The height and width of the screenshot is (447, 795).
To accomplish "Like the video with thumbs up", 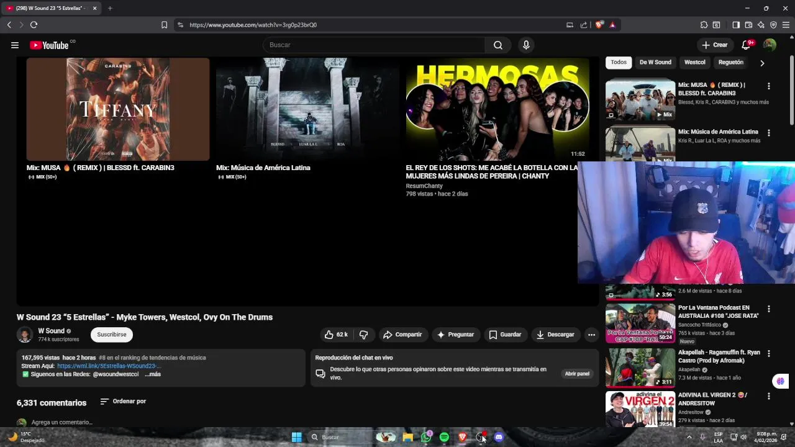I will (335, 335).
